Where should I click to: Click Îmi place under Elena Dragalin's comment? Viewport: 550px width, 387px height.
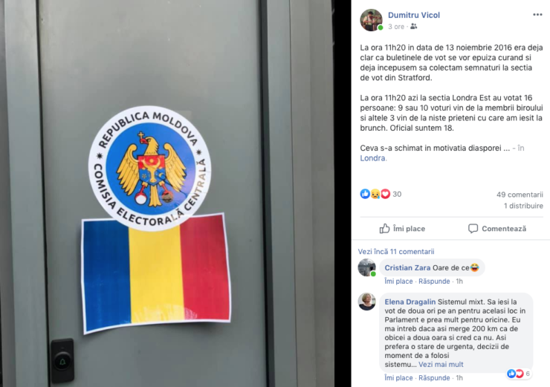click(398, 378)
